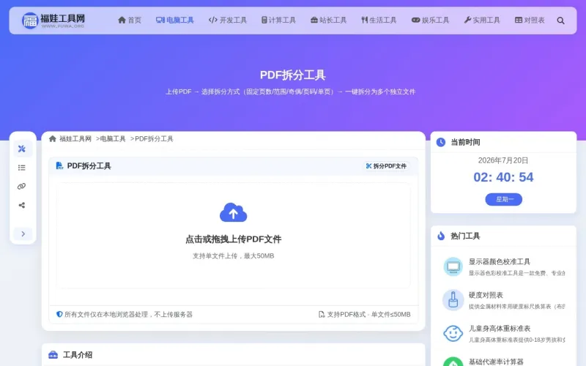Open the 站长工具 menu
This screenshot has height=366, width=586.
click(328, 20)
